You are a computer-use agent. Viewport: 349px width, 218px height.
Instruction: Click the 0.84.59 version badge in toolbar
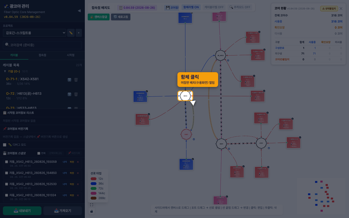pos(137,7)
